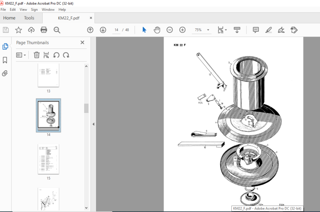The image size is (320, 212).
Task: Open the Attachments paperclip icon
Action: 5,73
